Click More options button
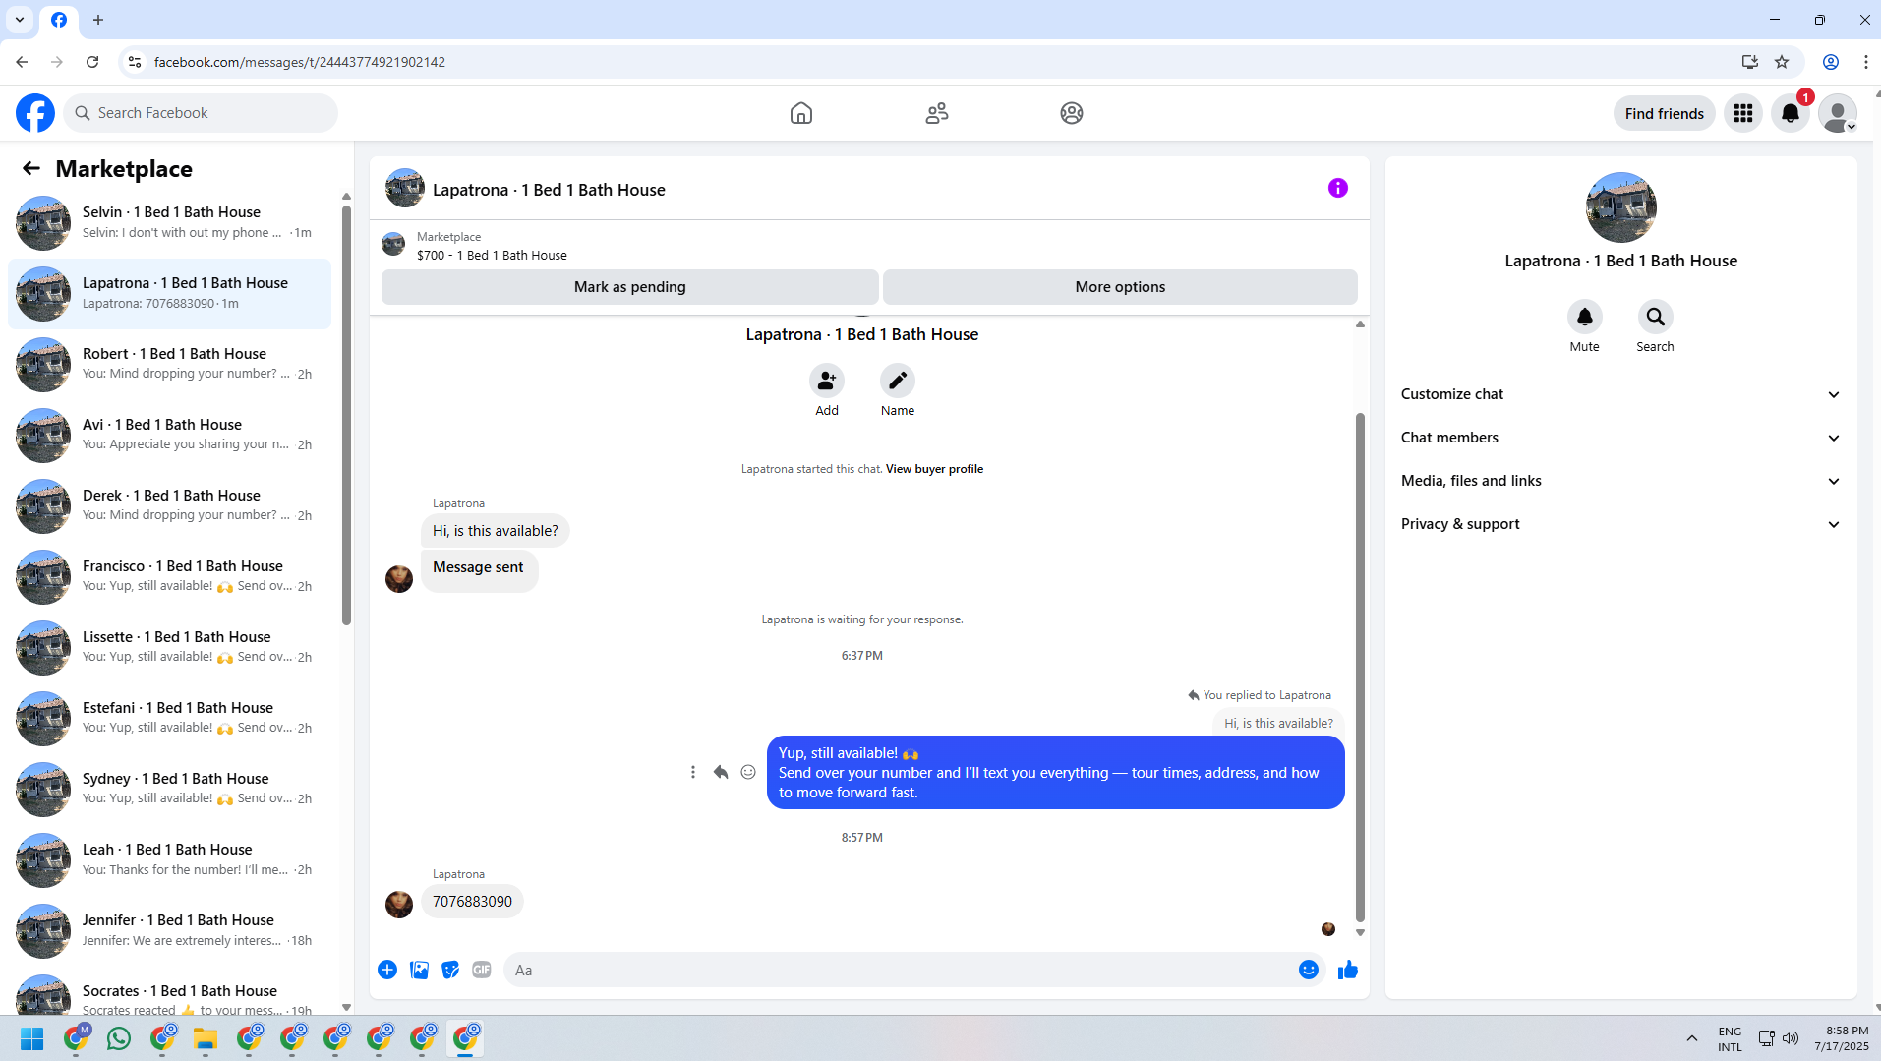The image size is (1881, 1061). point(1120,287)
